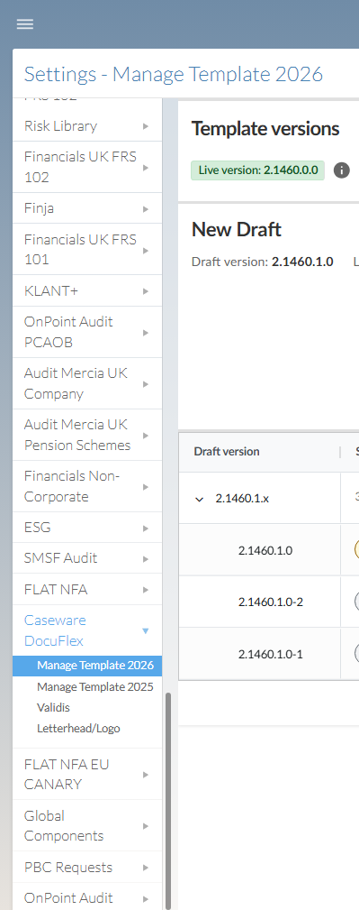Image resolution: width=359 pixels, height=910 pixels.
Task: Click the Live version 2.1460.0.0 badge
Action: click(x=258, y=170)
